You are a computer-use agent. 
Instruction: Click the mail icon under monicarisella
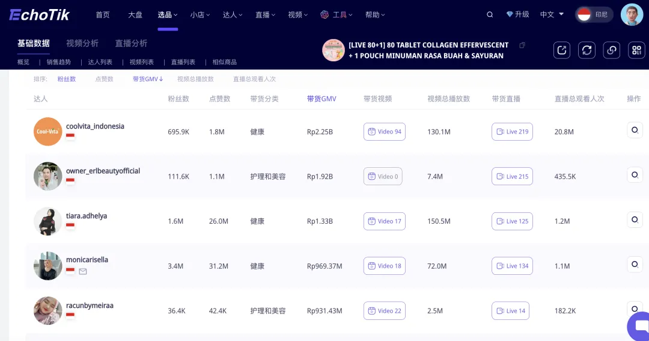[x=83, y=271]
